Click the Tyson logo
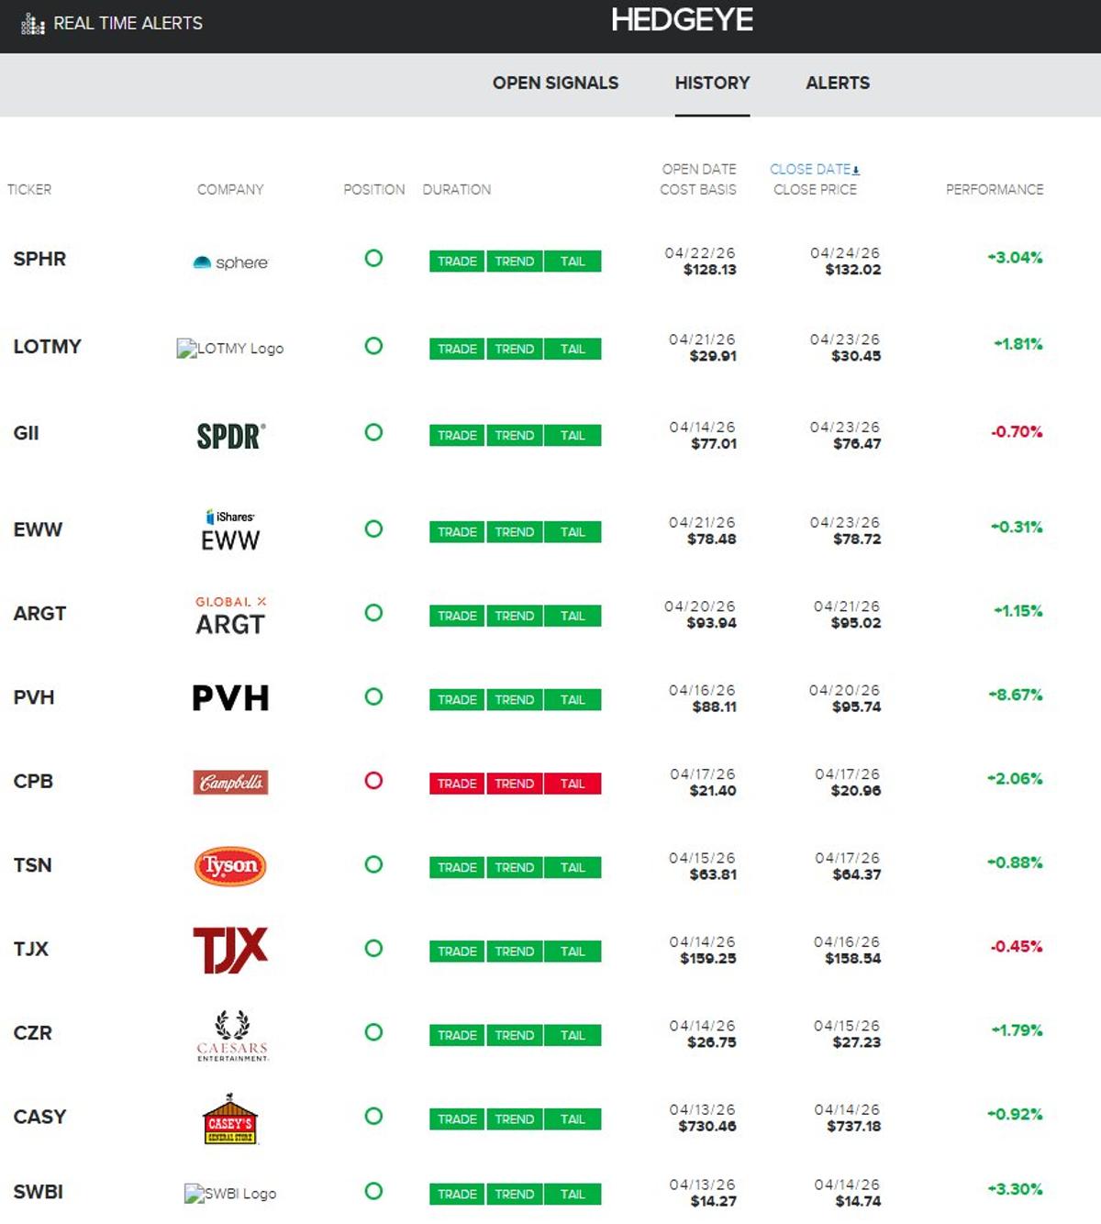The image size is (1101, 1224). [x=230, y=866]
